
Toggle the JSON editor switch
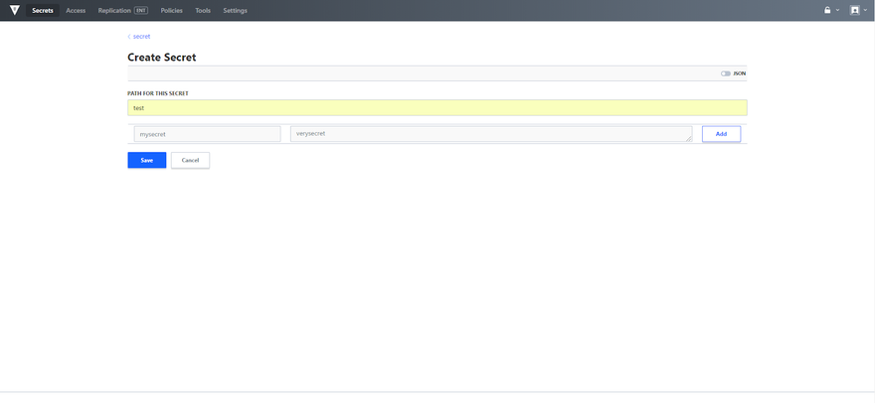[x=726, y=73]
